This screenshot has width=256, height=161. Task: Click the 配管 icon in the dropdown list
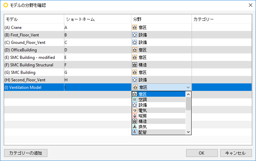tap(135, 132)
